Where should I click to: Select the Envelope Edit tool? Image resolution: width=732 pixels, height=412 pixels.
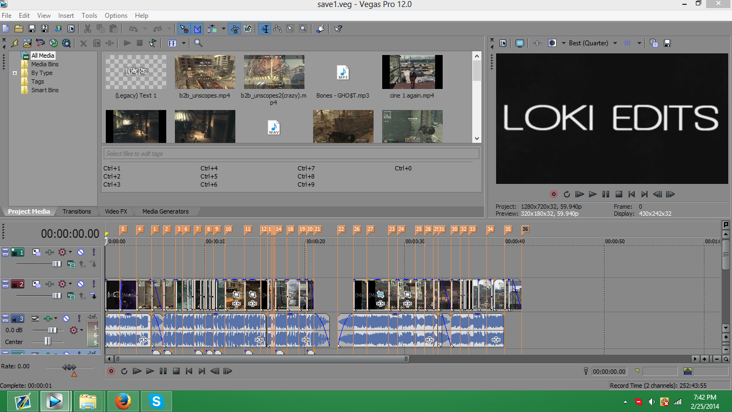[277, 29]
